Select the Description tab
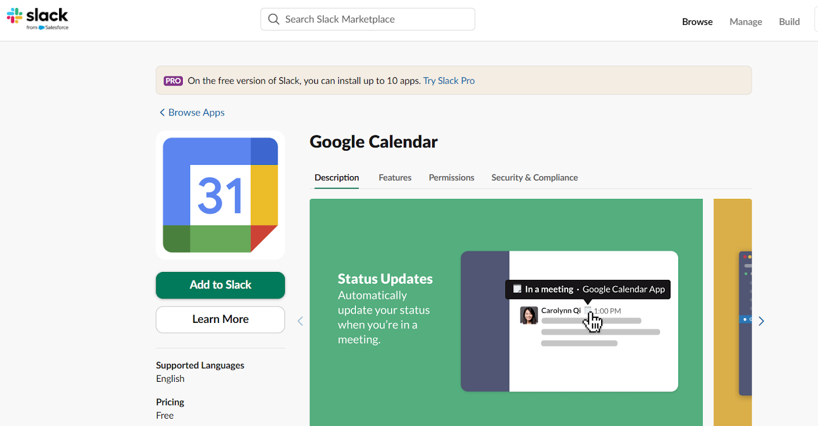 tap(337, 177)
